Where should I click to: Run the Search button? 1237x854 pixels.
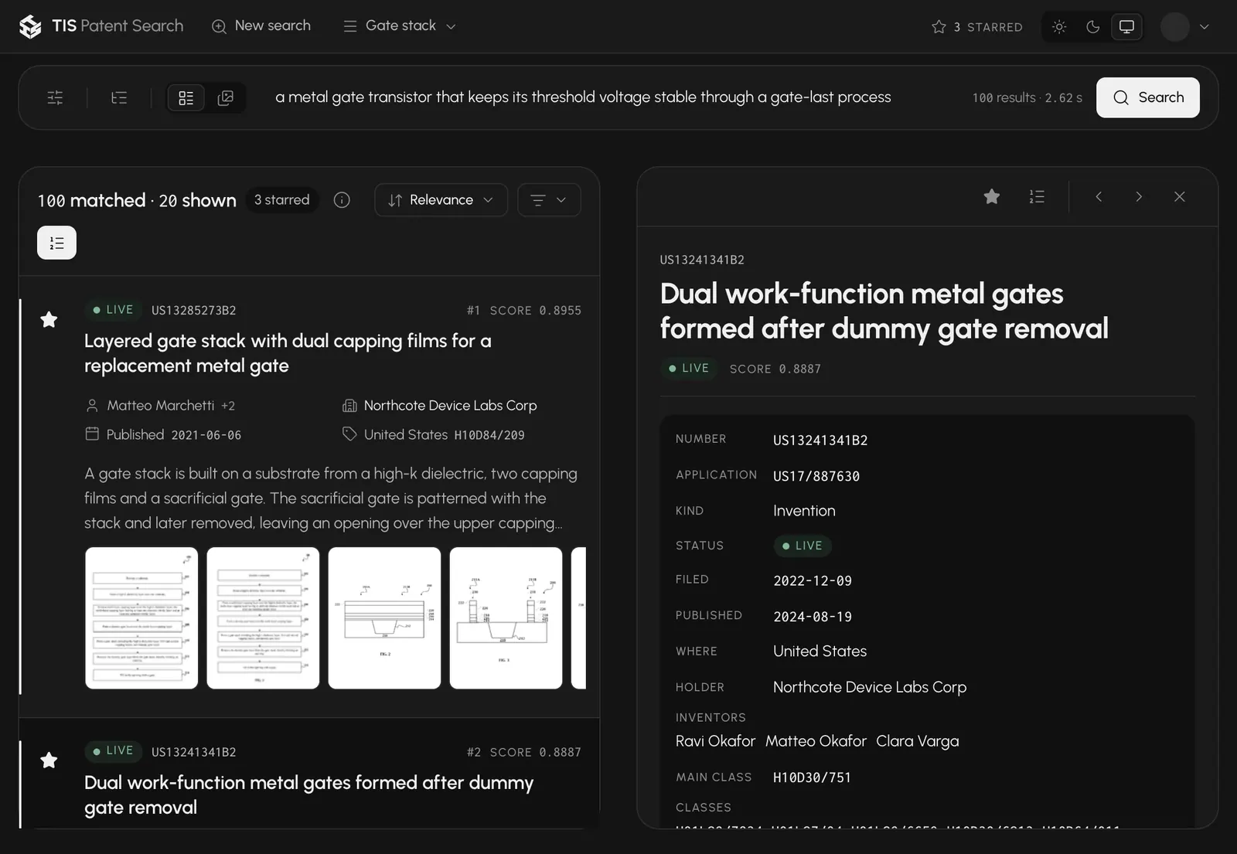1147,97
